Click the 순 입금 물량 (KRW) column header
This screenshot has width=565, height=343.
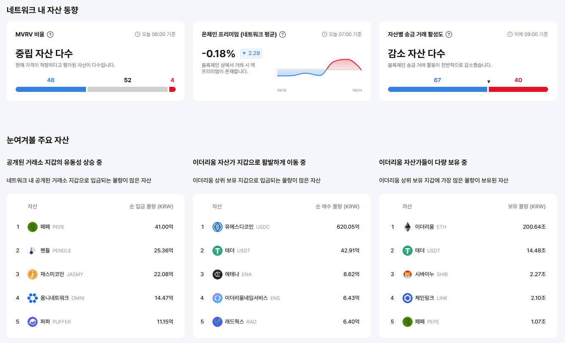tap(152, 207)
